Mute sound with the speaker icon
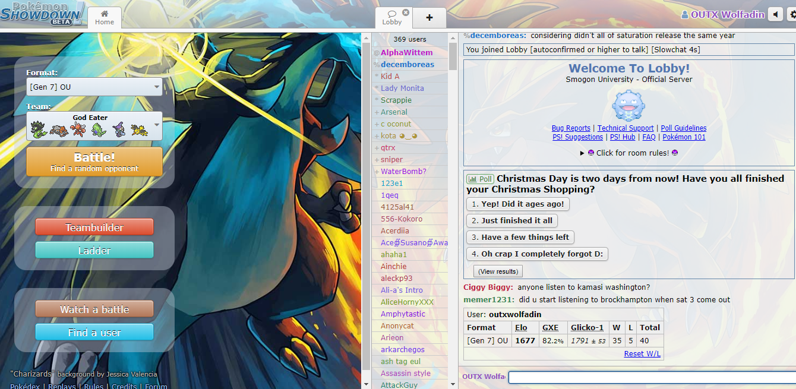This screenshot has width=796, height=389. tap(775, 15)
